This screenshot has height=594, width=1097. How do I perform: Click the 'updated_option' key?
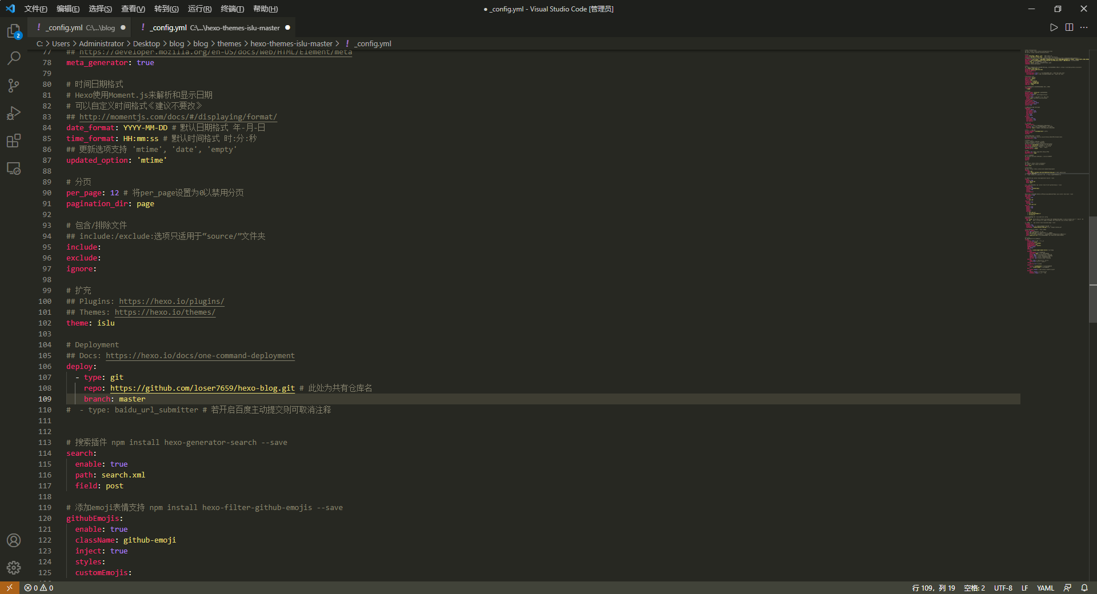pyautogui.click(x=97, y=160)
